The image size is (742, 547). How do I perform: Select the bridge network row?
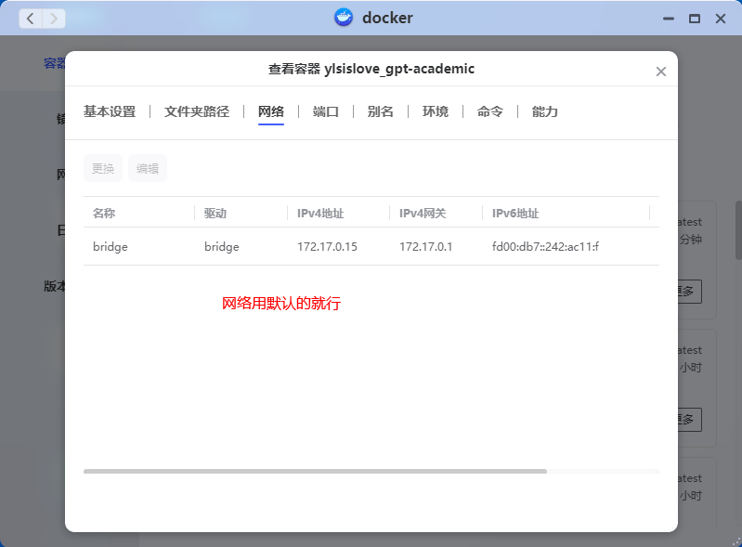pos(371,247)
